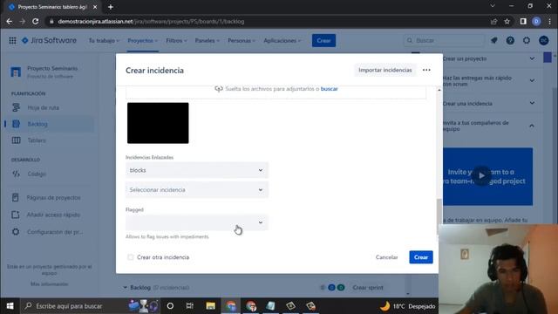This screenshot has width=558, height=314.
Task: Click the Crear button in top navigation
Action: click(323, 41)
